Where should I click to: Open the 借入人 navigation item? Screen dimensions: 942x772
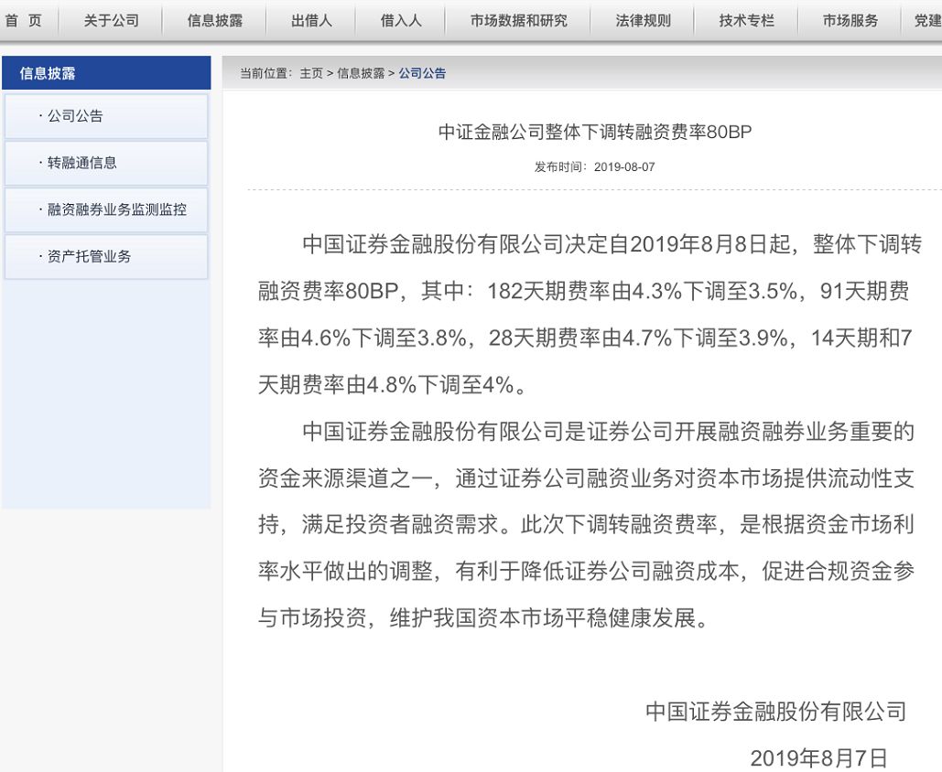[401, 21]
